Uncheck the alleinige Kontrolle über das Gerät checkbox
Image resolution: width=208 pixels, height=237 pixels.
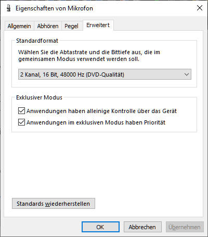click(x=21, y=111)
